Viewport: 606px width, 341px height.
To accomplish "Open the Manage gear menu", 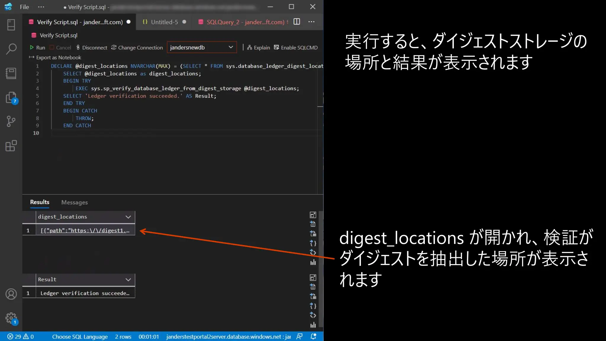I will [x=11, y=319].
